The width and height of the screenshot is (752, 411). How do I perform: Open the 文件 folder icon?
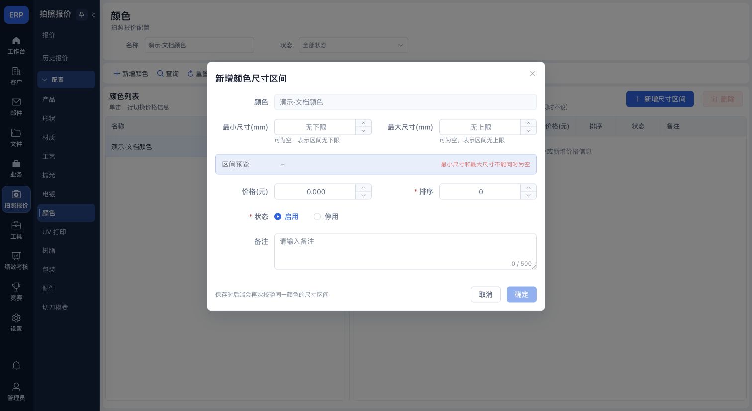coord(16,133)
